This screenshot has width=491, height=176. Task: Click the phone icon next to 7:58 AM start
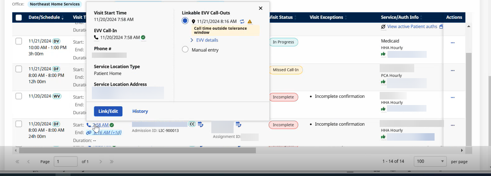click(x=88, y=125)
